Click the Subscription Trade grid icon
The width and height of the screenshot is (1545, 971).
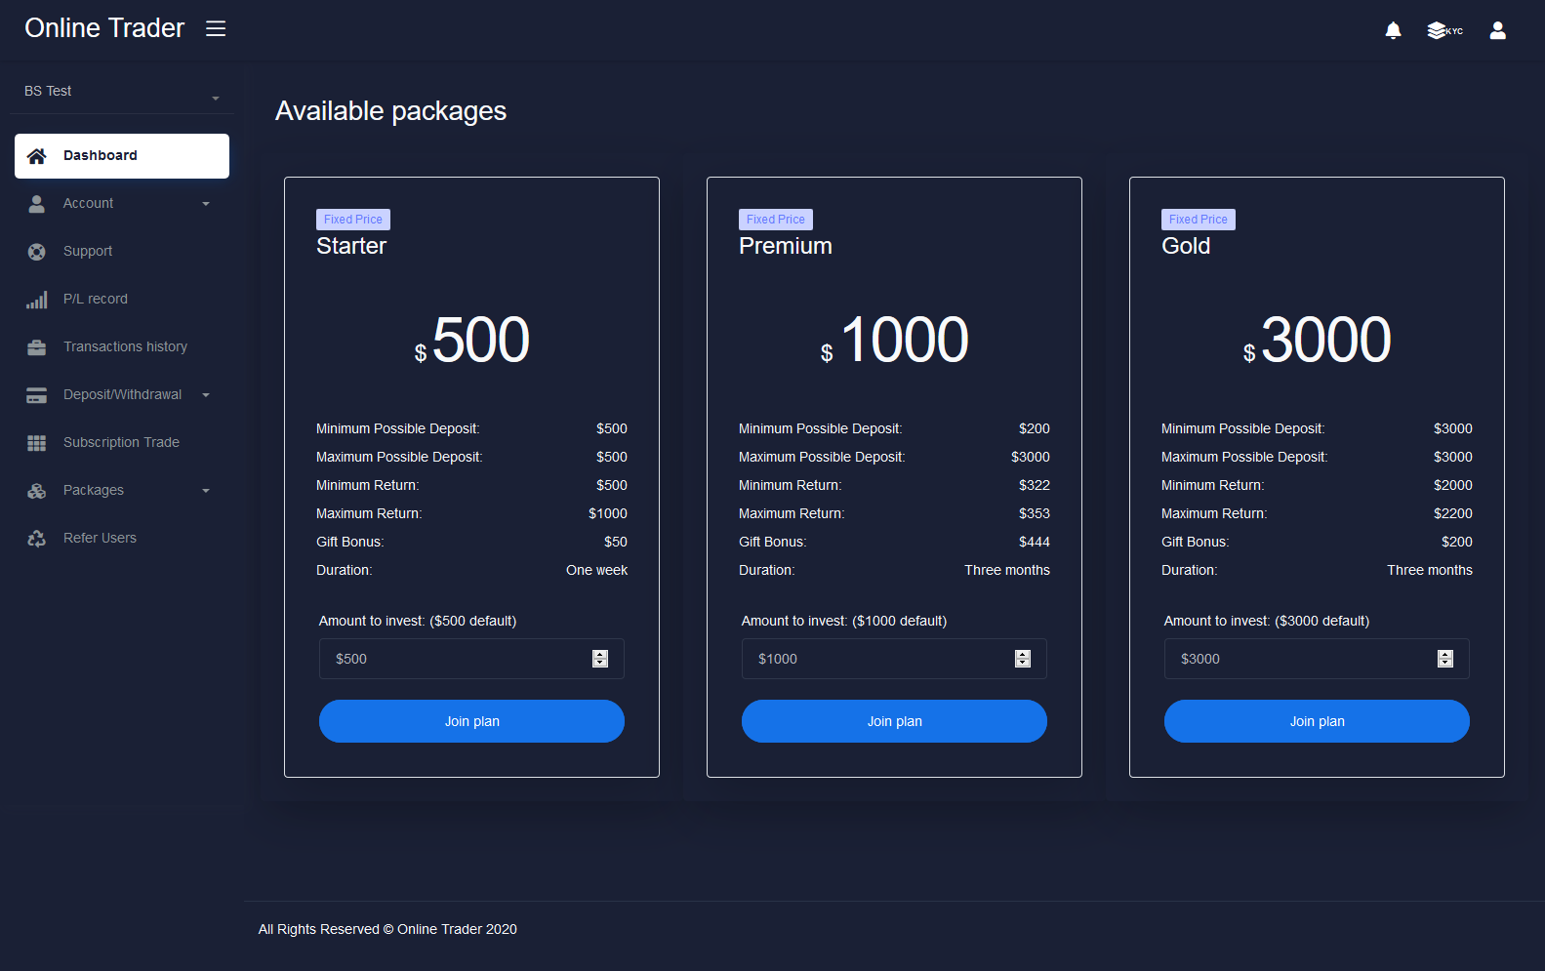[x=37, y=443]
